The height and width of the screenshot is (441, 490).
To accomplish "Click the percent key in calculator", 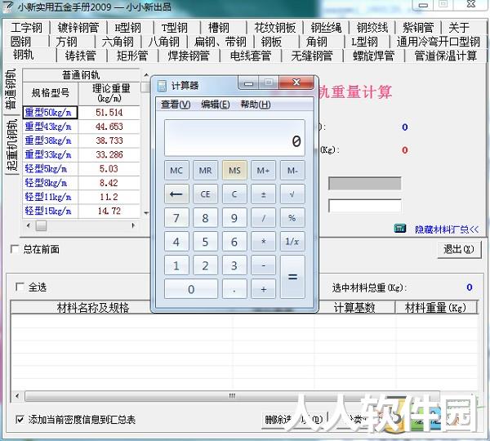I will [x=292, y=218].
